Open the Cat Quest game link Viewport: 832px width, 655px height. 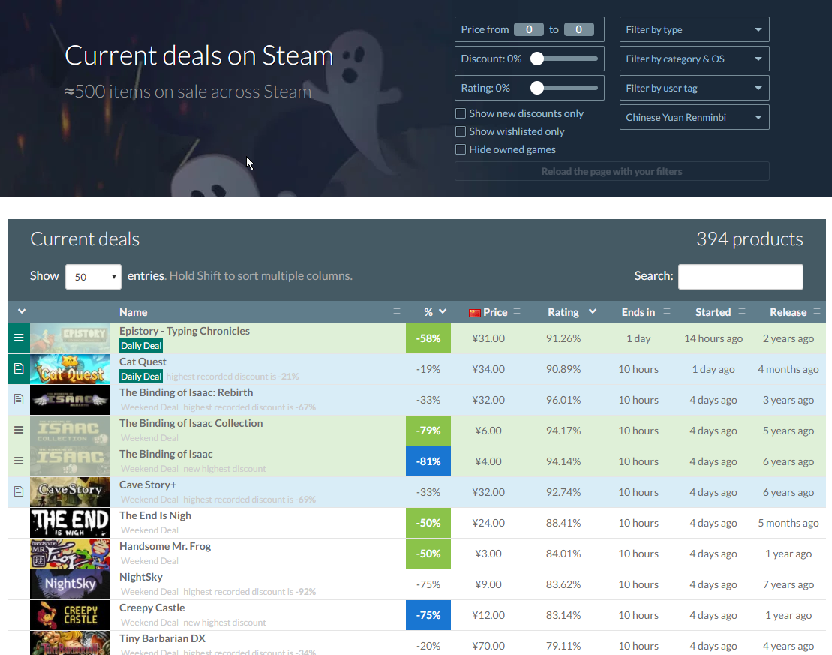(143, 362)
